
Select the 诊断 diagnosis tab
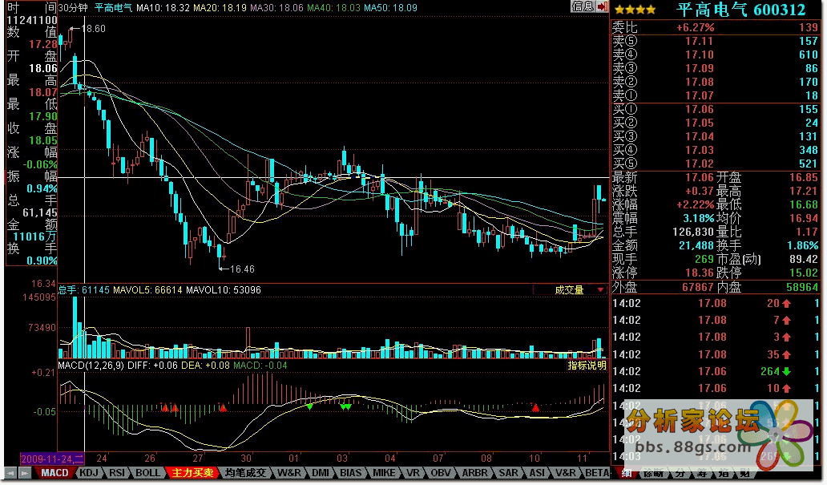654,473
